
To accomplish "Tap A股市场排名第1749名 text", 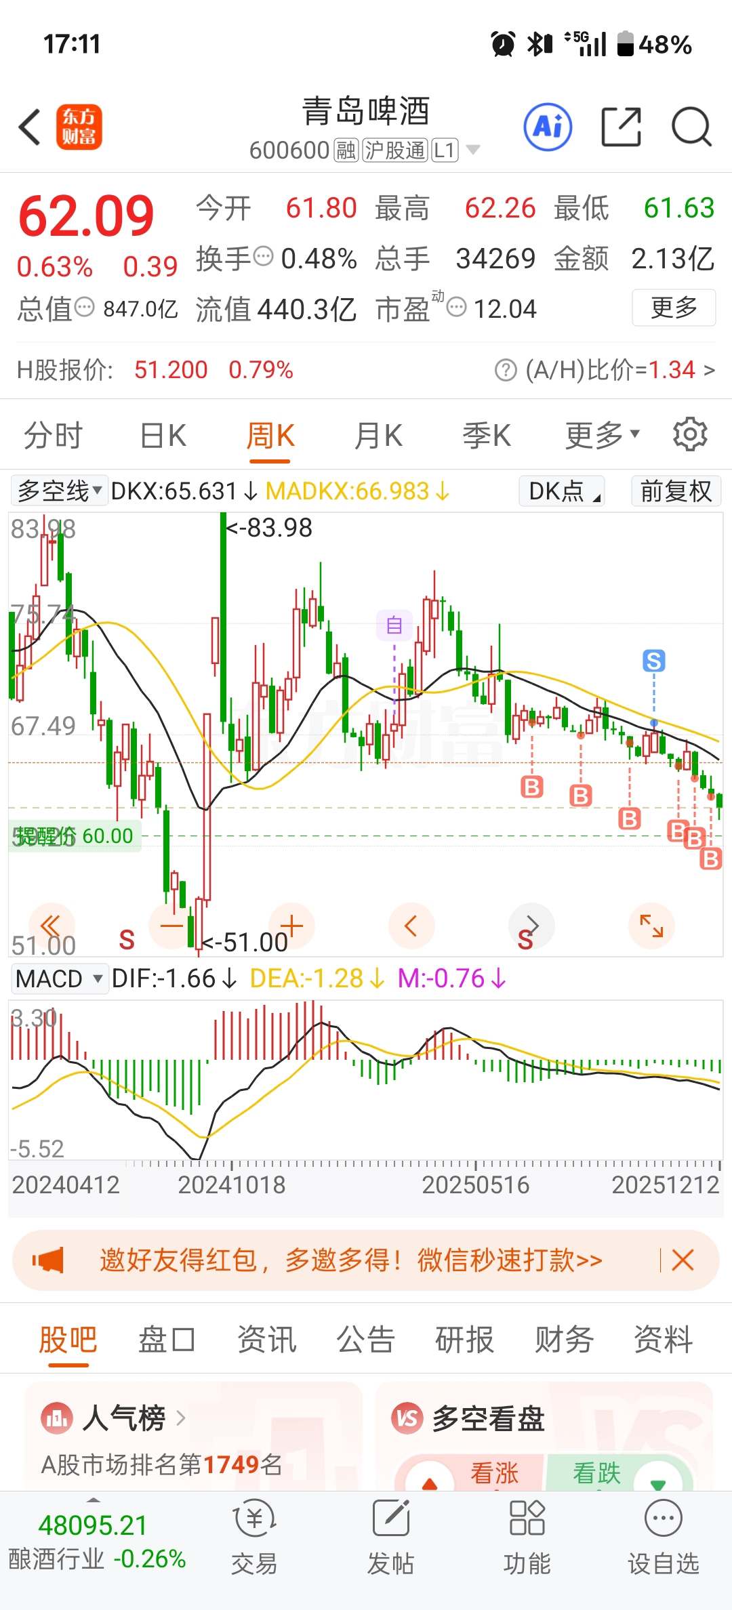I will coord(162,1464).
